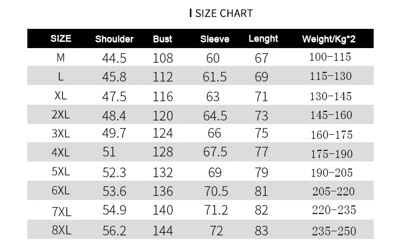This screenshot has height=246, width=400.
Task: Click the XL size row label
Action: [x=60, y=96]
